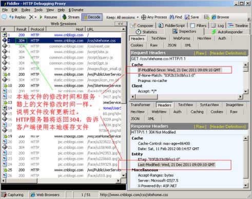Switch to the FiddlerScript tab

(x=171, y=26)
